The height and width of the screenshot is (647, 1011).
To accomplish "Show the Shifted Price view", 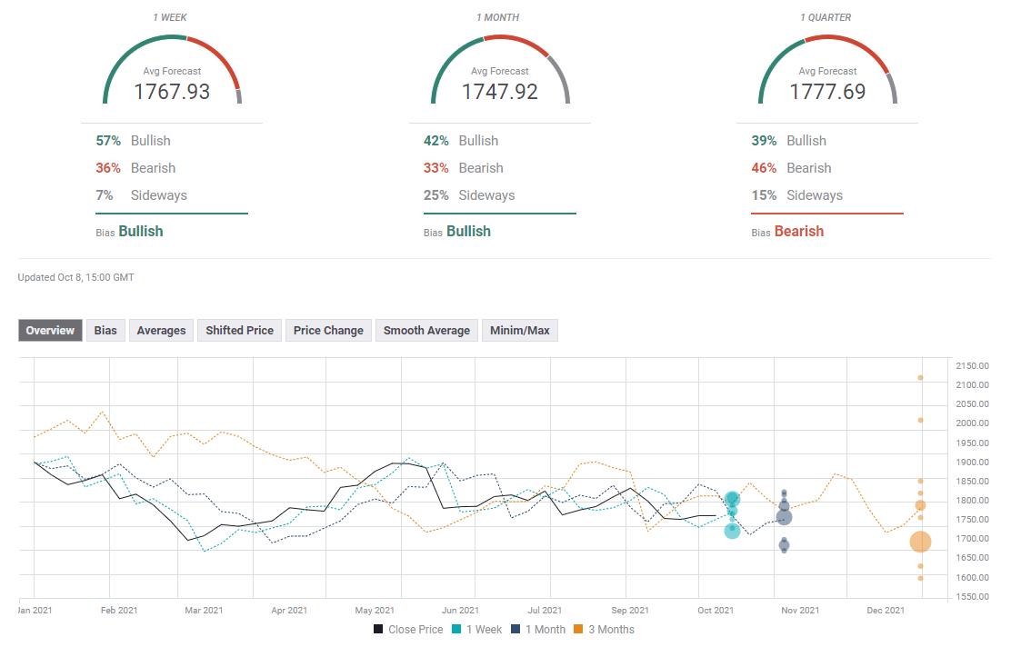I will (239, 331).
